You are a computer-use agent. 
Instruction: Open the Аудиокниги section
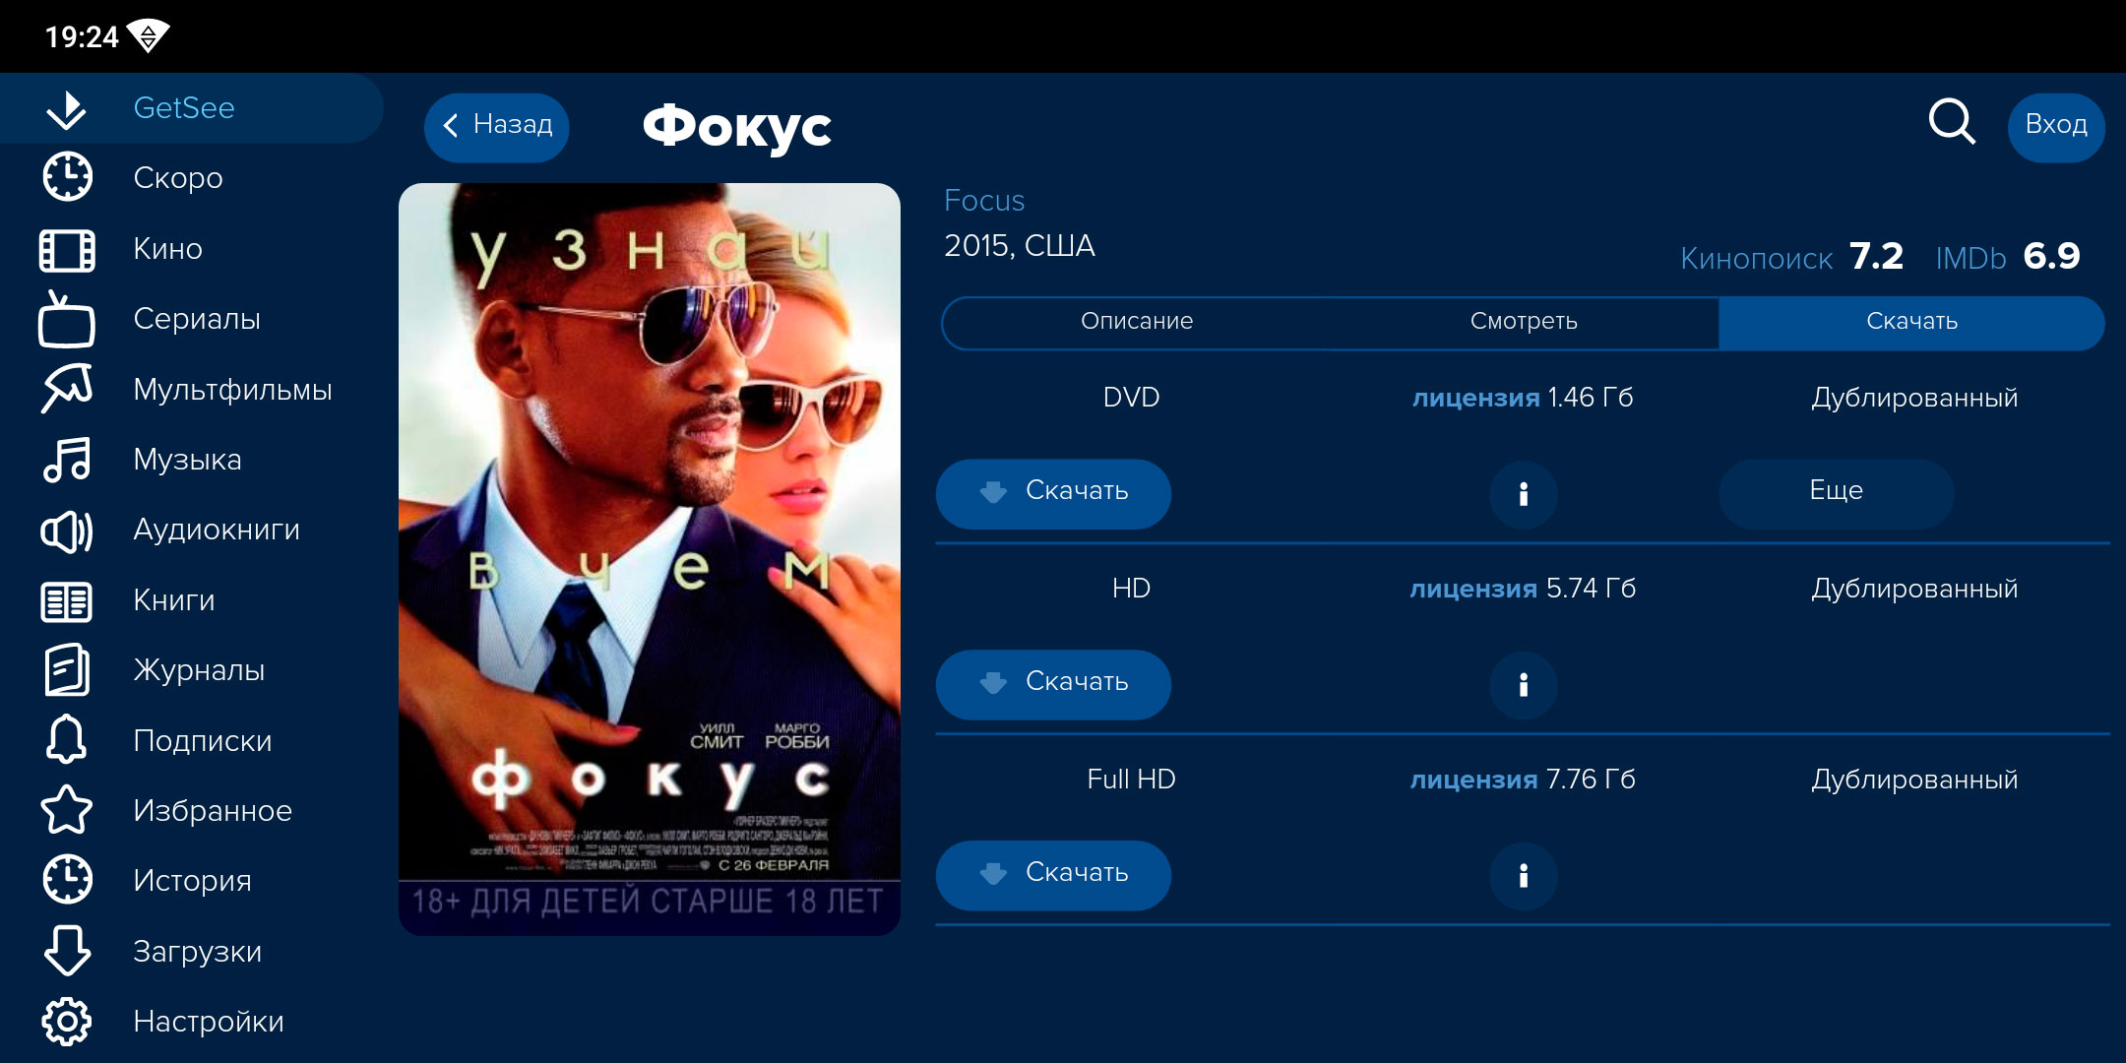[x=192, y=531]
